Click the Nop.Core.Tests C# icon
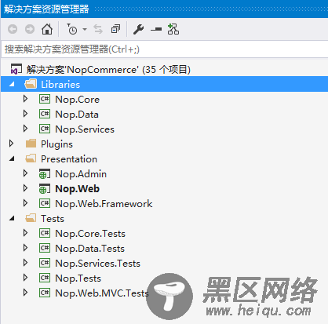The image size is (328, 324). pos(45,233)
